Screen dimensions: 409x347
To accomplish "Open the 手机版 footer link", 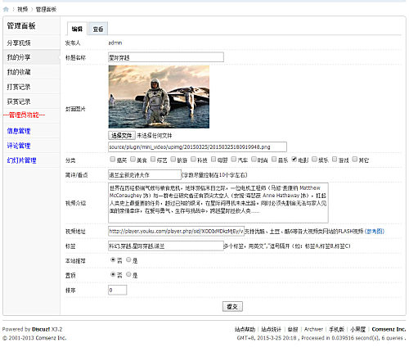I will coord(336,329).
